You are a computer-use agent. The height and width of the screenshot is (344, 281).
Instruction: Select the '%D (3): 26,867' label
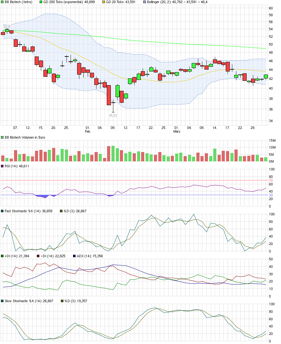coord(75,211)
